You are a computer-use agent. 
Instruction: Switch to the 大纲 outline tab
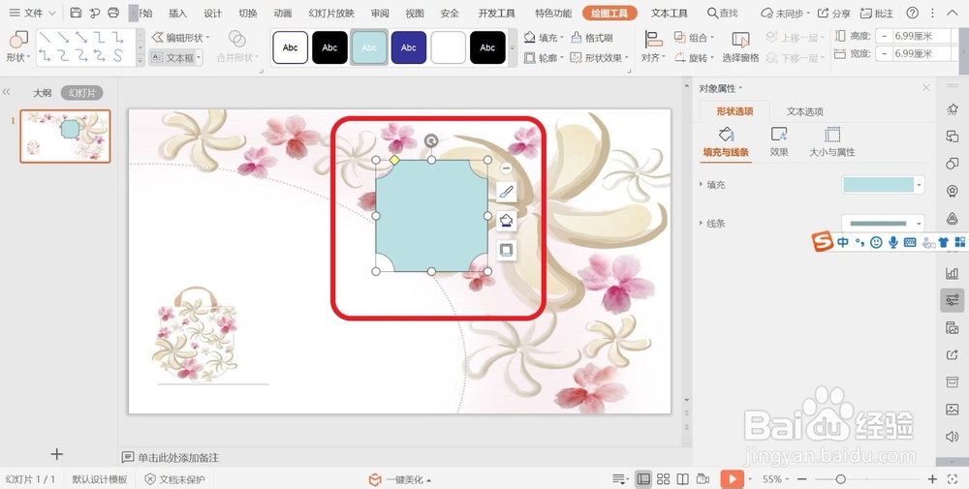(x=42, y=93)
